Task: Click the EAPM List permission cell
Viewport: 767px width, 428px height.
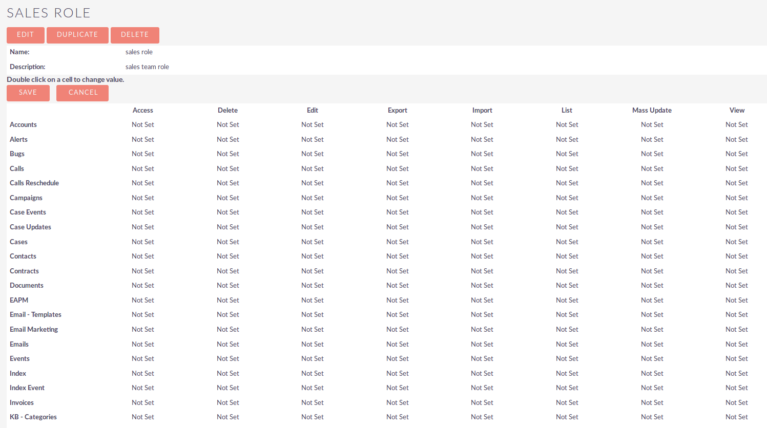Action: (567, 301)
